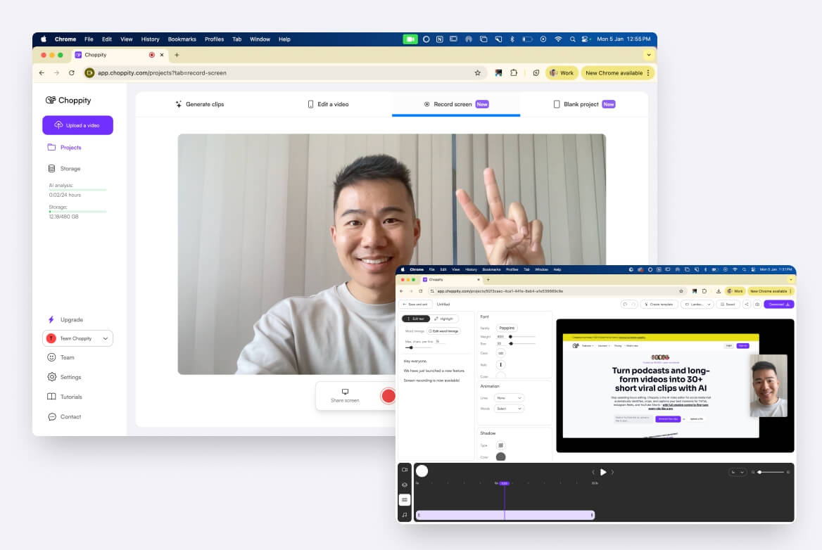Open Wi-Fi menu in back menu bar
The width and height of the screenshot is (822, 550).
(558, 39)
